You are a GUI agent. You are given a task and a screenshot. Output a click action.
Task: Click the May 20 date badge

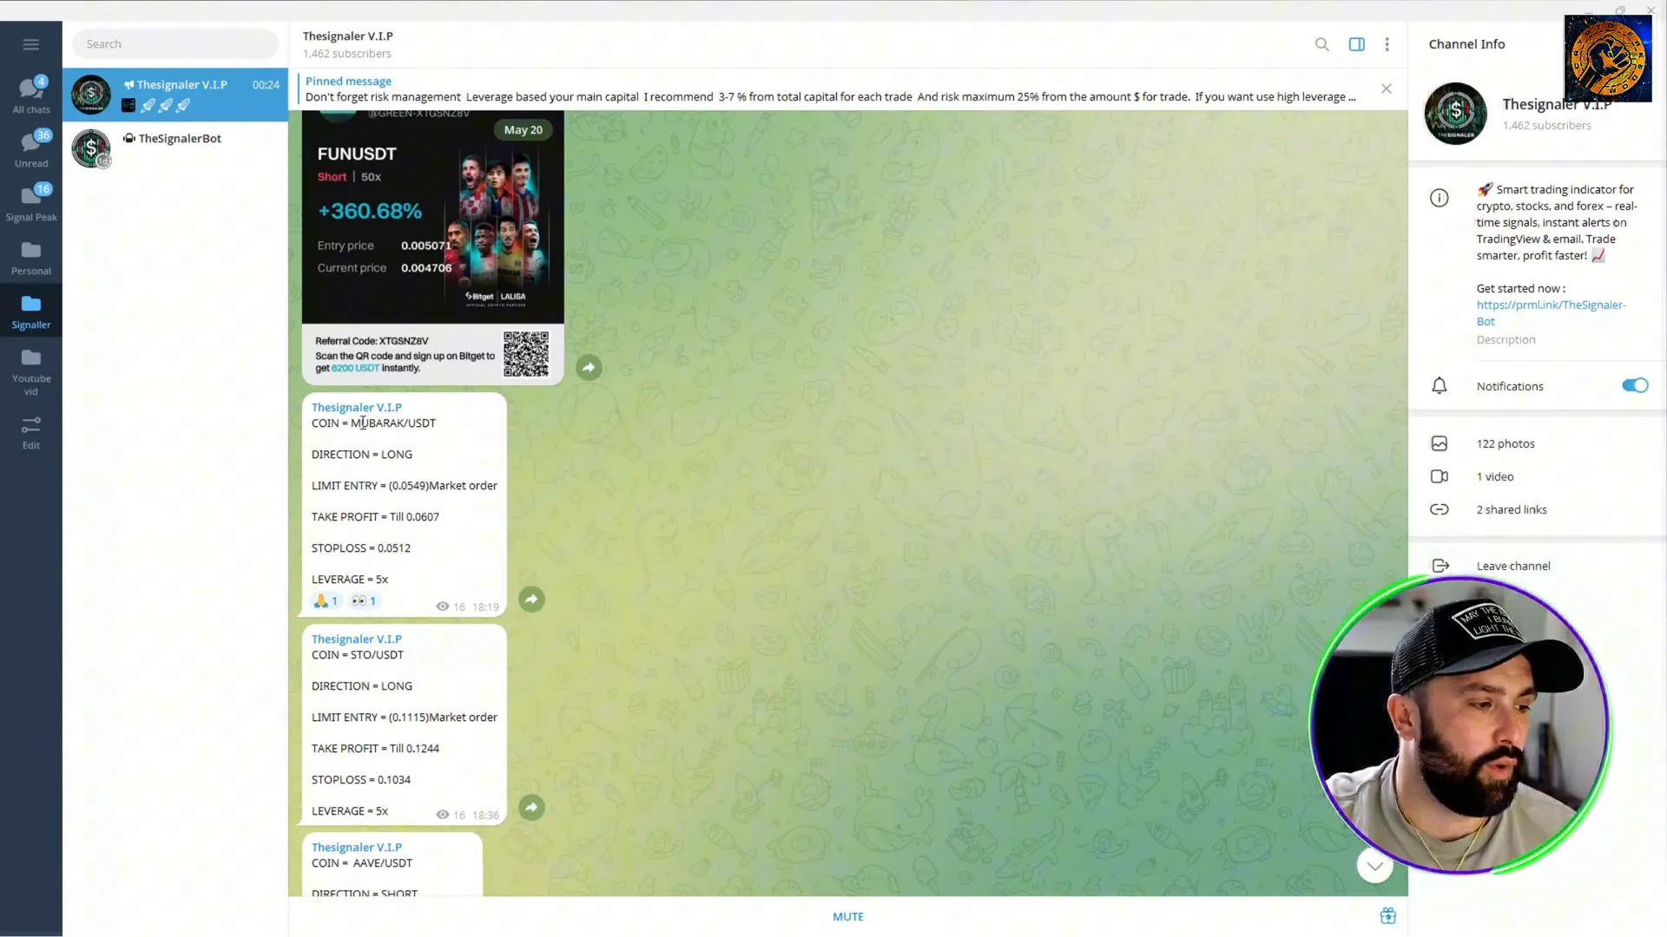tap(523, 130)
